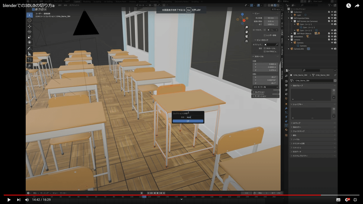
Task: Click OK in the move to collection dialog
Action: [x=188, y=121]
